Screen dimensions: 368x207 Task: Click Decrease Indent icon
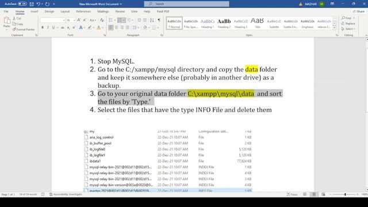(139, 20)
